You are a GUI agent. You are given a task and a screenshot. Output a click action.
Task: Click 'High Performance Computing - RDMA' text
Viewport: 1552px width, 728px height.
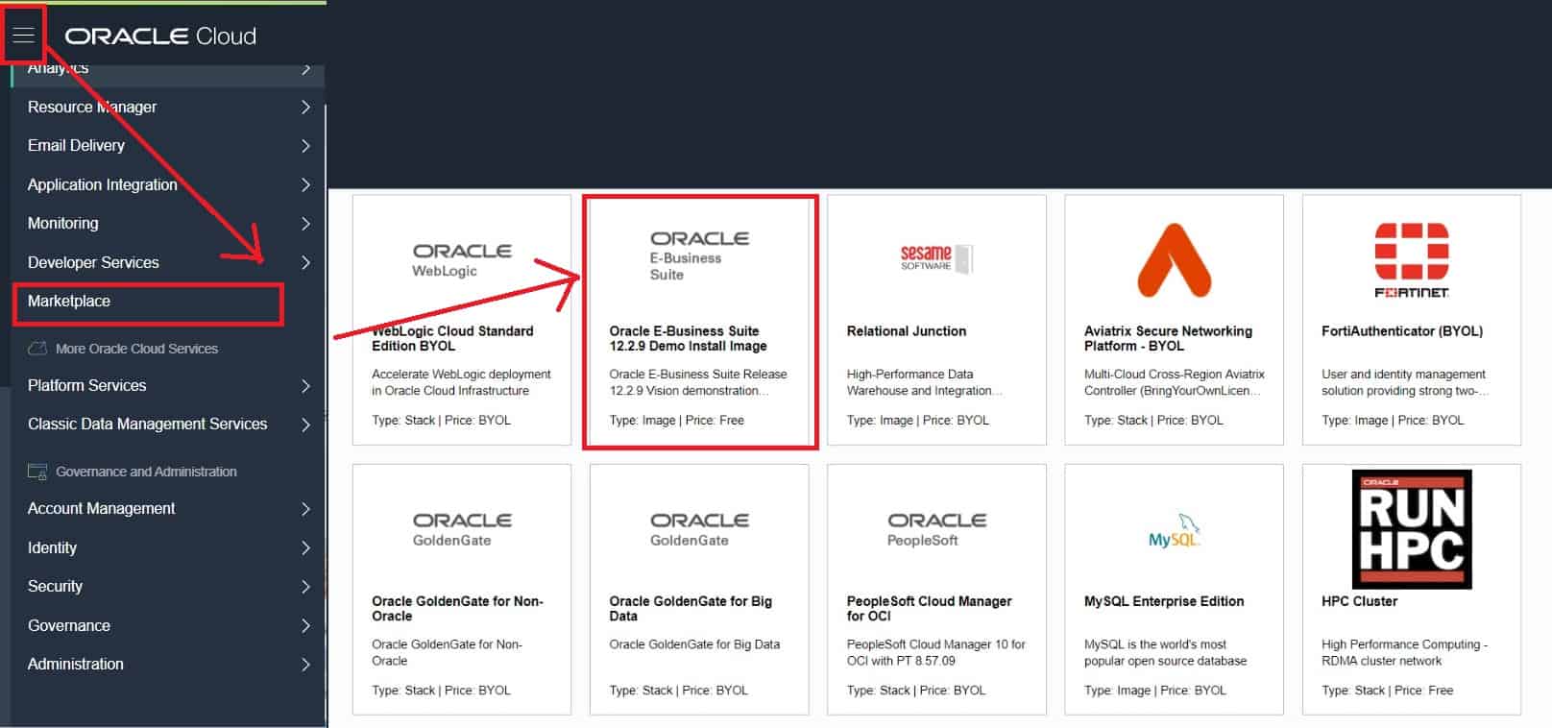pos(1404,653)
